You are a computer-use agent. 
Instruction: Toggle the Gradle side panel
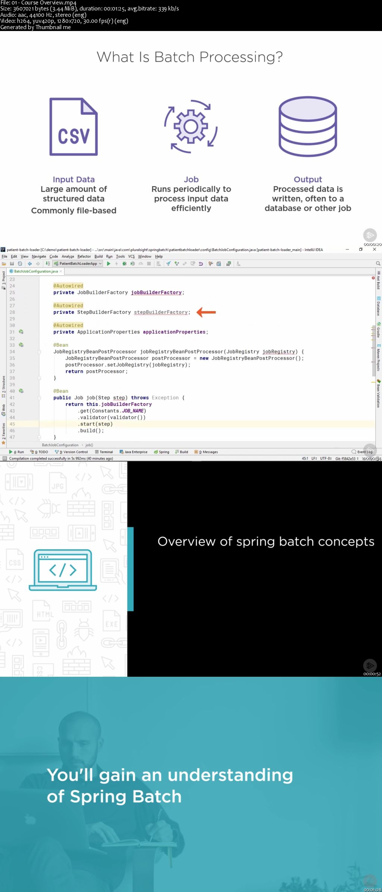(x=378, y=330)
